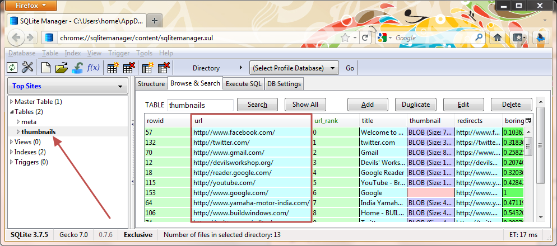Click the search magnifier in the Google box
Viewport: 557px width, 246px height.
click(x=479, y=37)
